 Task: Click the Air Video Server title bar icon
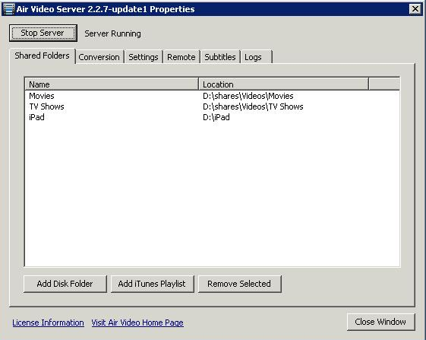coord(8,9)
